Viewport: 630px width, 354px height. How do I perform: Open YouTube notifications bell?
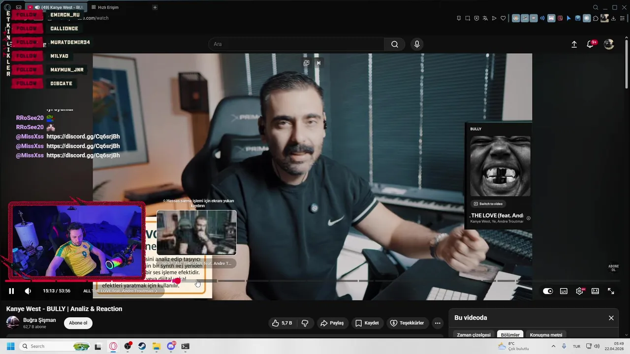point(590,44)
